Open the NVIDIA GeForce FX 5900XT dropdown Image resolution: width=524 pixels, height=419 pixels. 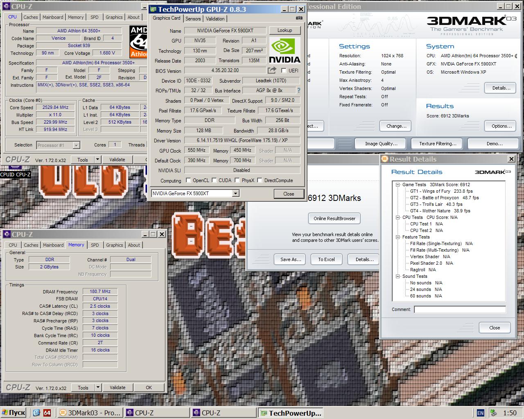click(235, 194)
